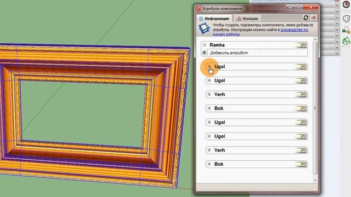
Task: Click the white shield-shaped toolbar icon
Action: pos(346,19)
